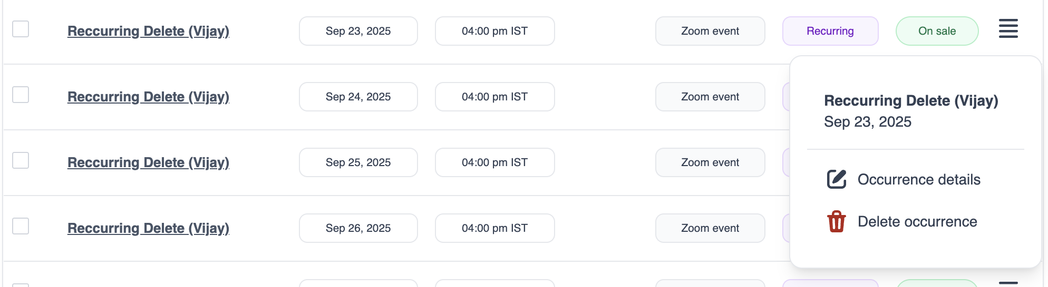The image size is (1048, 287).
Task: Click the Sep 26 Reccurring Delete (Vijay) title
Action: [148, 228]
